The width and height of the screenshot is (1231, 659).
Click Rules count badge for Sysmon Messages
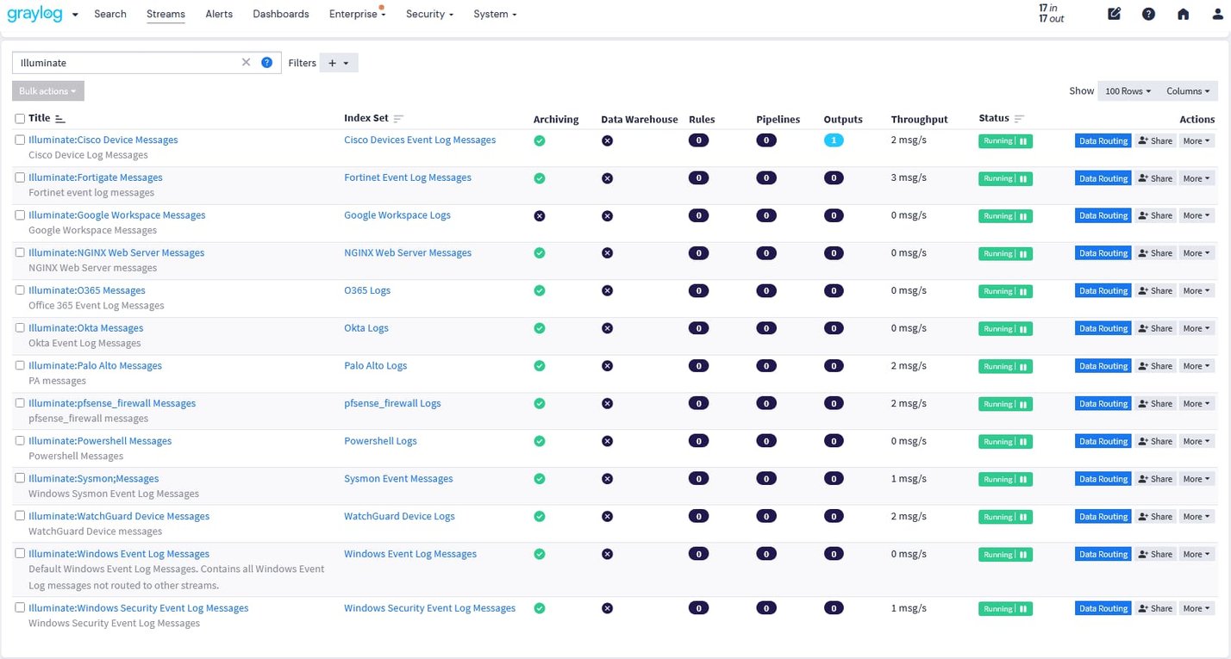pyautogui.click(x=698, y=479)
